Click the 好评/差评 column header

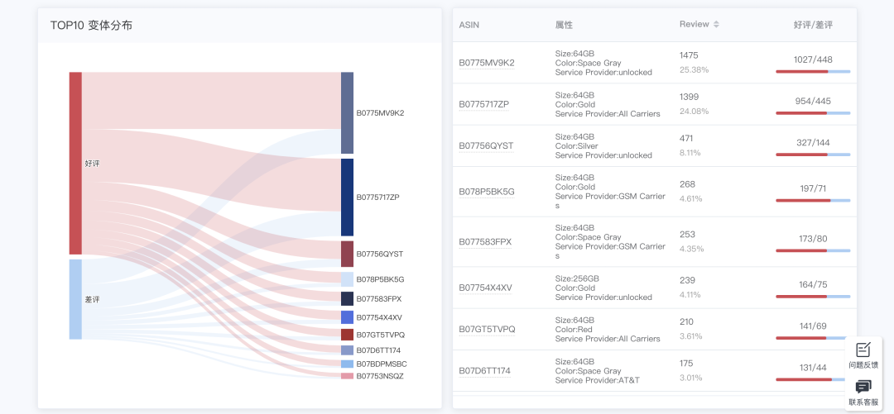click(x=812, y=25)
